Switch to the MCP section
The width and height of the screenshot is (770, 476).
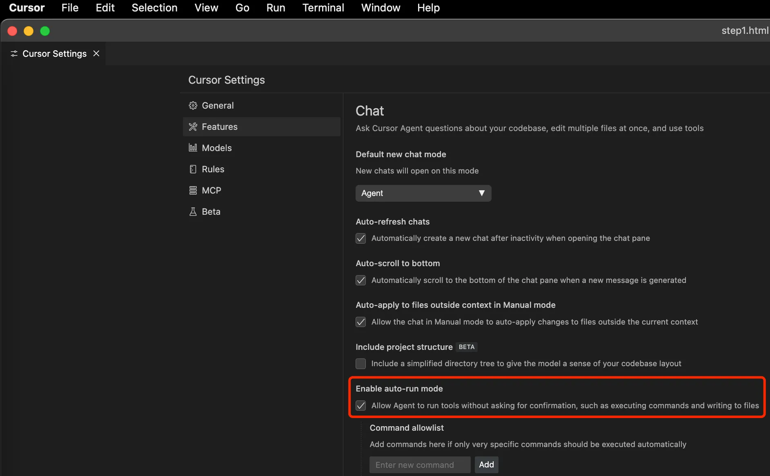[261, 190]
